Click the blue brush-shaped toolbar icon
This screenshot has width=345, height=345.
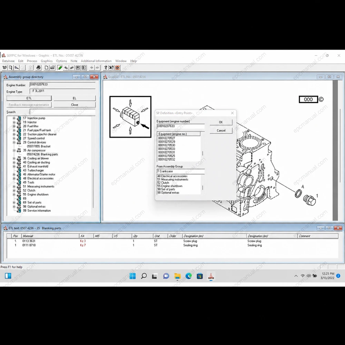point(17,68)
